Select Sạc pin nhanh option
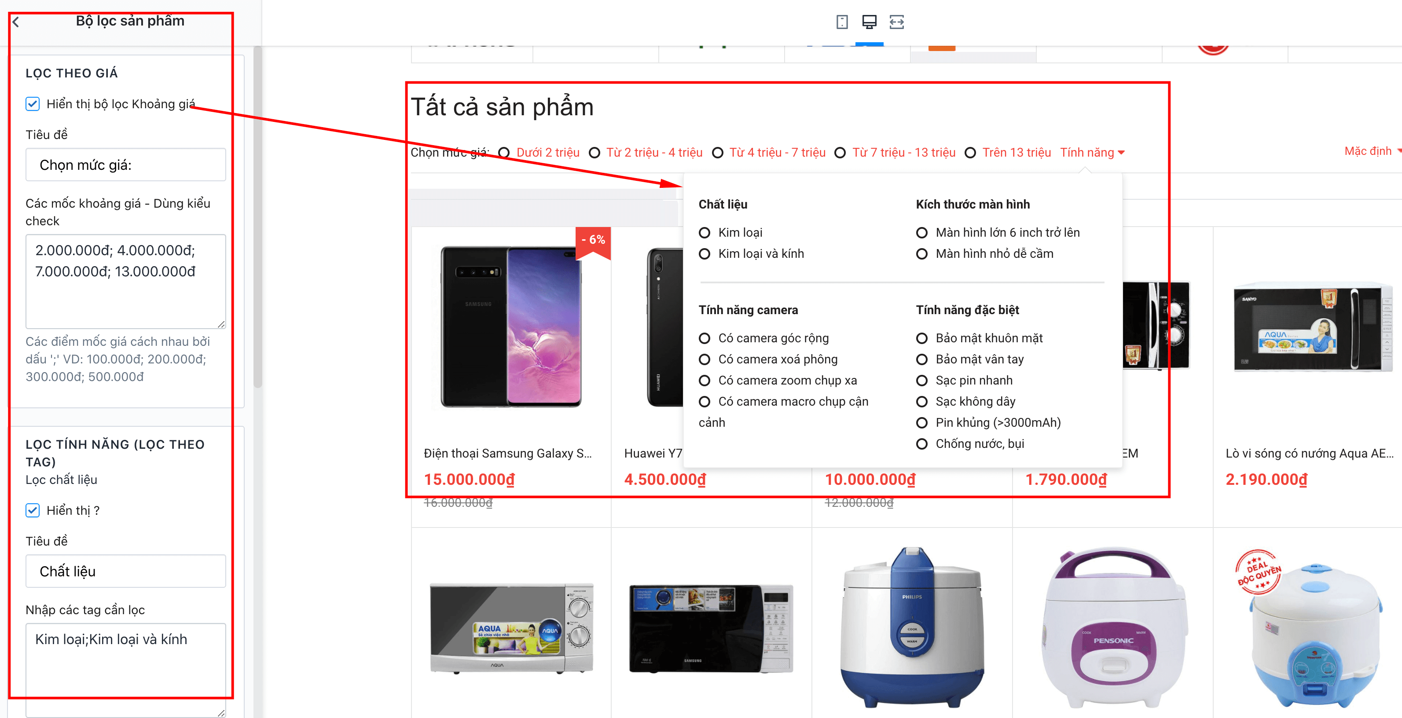This screenshot has width=1402, height=718. [x=921, y=381]
